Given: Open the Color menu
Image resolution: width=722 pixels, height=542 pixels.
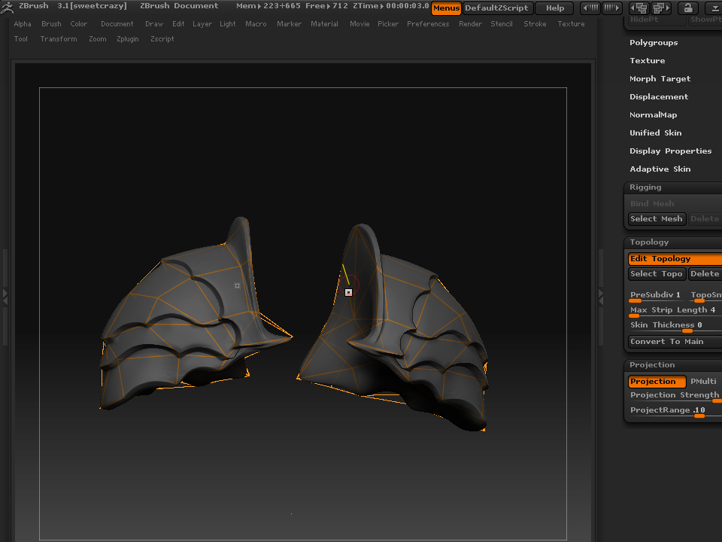Looking at the screenshot, I should click(x=79, y=24).
